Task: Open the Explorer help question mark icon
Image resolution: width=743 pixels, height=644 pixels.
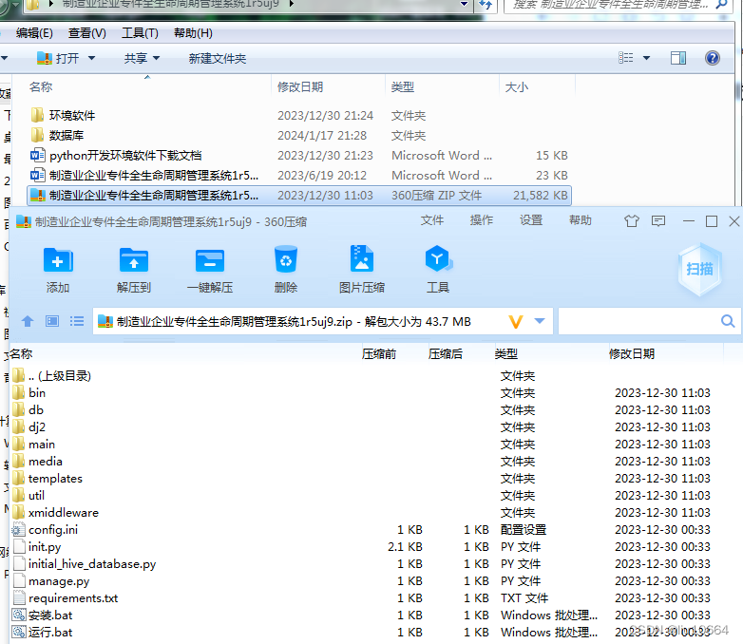Action: tap(713, 58)
